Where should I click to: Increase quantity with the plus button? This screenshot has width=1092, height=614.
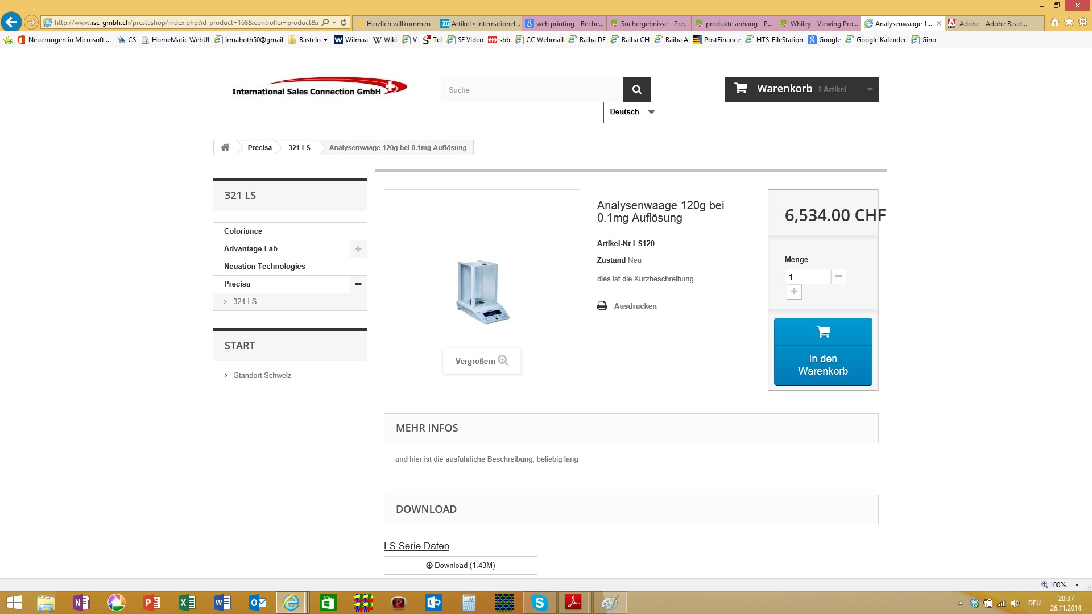(x=794, y=292)
